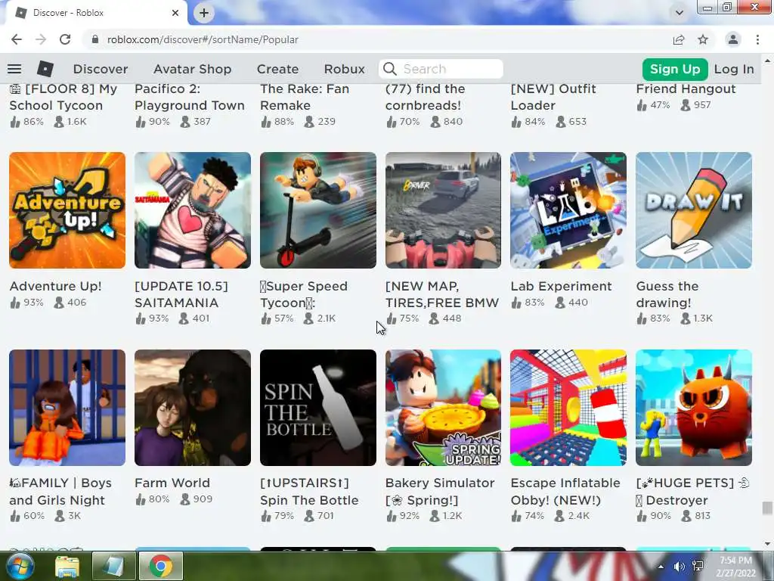Open a new browser tab
Screen dimensions: 774x581
pos(204,13)
